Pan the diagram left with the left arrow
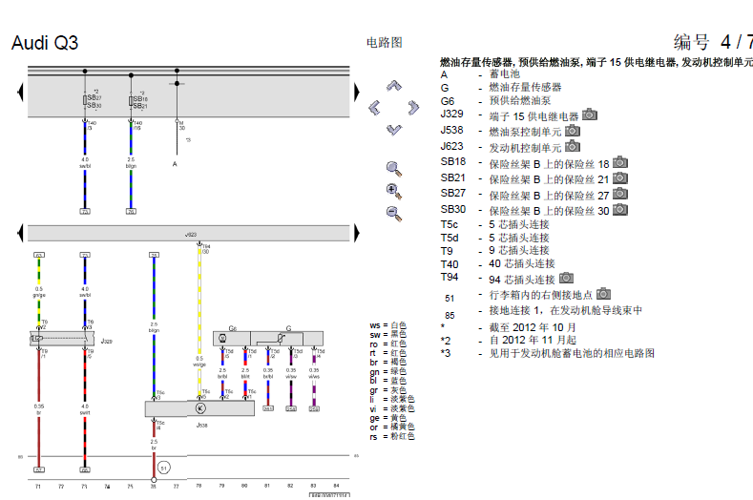The image size is (753, 500). click(x=374, y=108)
